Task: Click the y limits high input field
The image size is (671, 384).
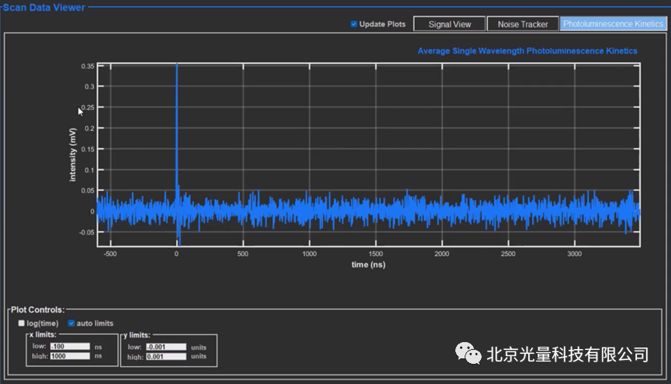Action: click(166, 356)
